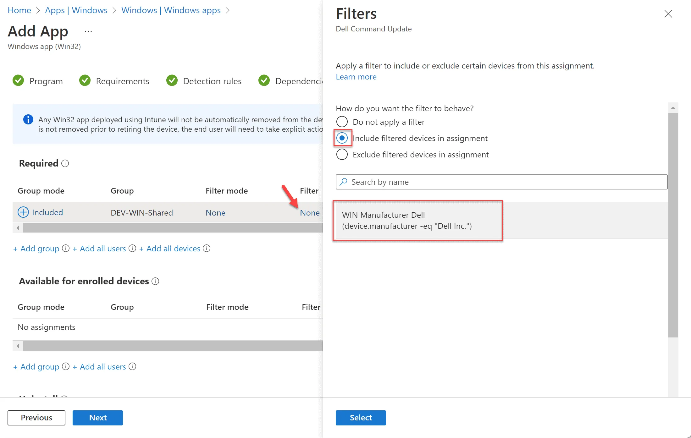The height and width of the screenshot is (438, 691).
Task: Open the ellipsis menu next to Add App
Action: tap(88, 31)
